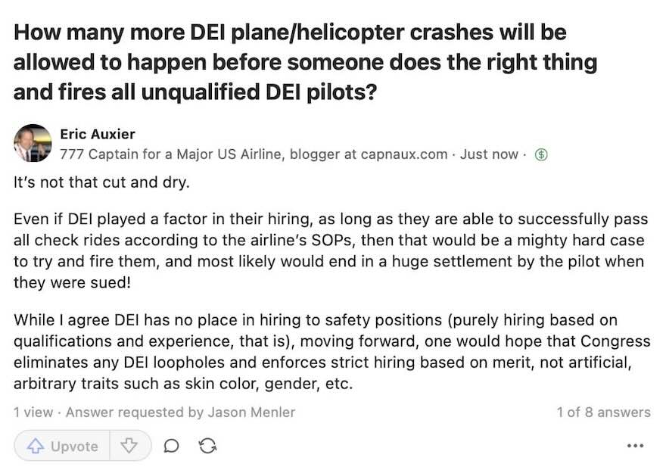Viewport: 666px width, 470px height.
Task: Click the green dollar monetization icon
Action: [540, 154]
